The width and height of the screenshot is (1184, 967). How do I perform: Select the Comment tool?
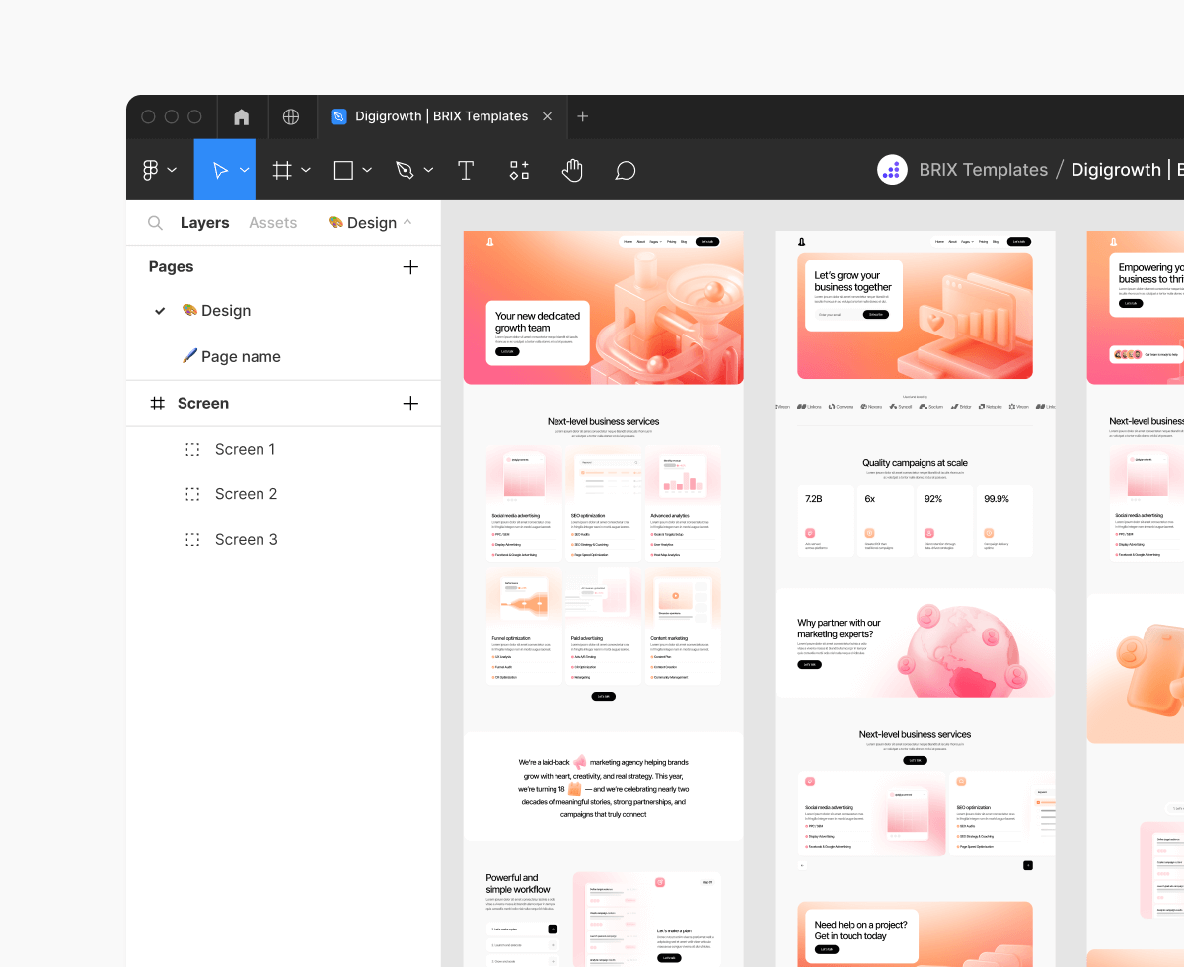pos(626,170)
